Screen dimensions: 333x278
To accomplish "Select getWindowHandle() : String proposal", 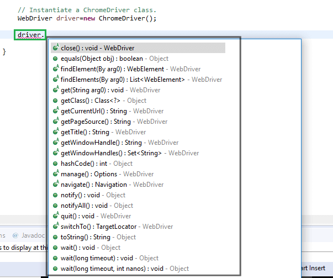I will [138, 143].
